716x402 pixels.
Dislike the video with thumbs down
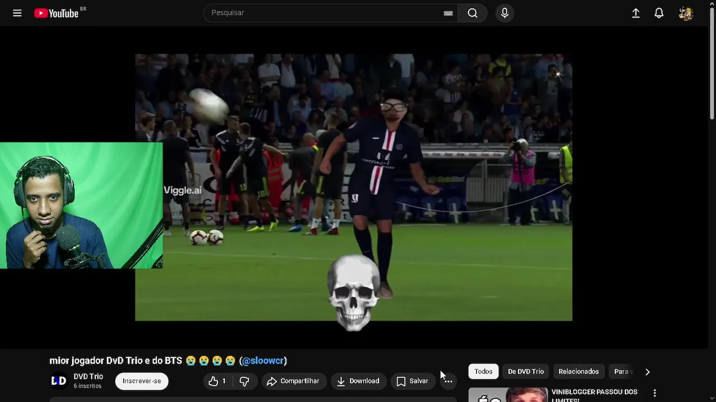tap(244, 381)
